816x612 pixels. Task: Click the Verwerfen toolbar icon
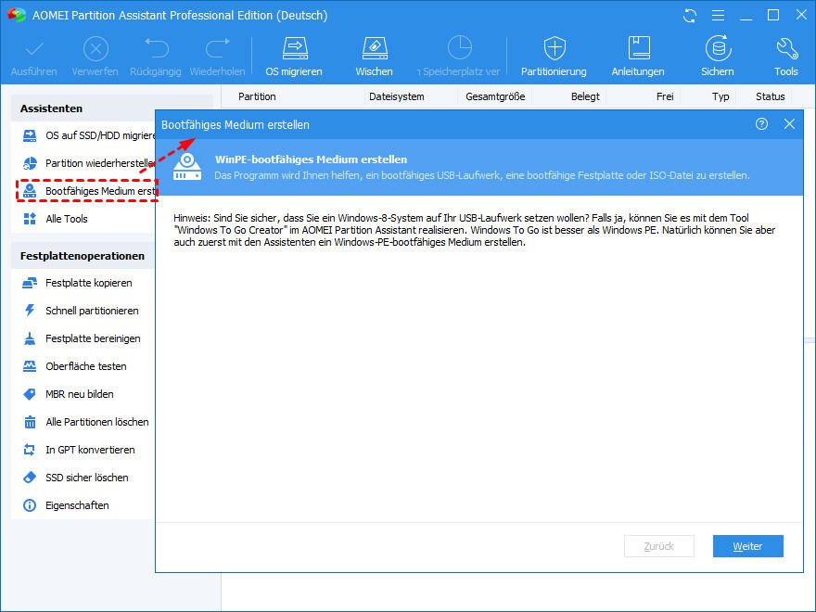[96, 49]
